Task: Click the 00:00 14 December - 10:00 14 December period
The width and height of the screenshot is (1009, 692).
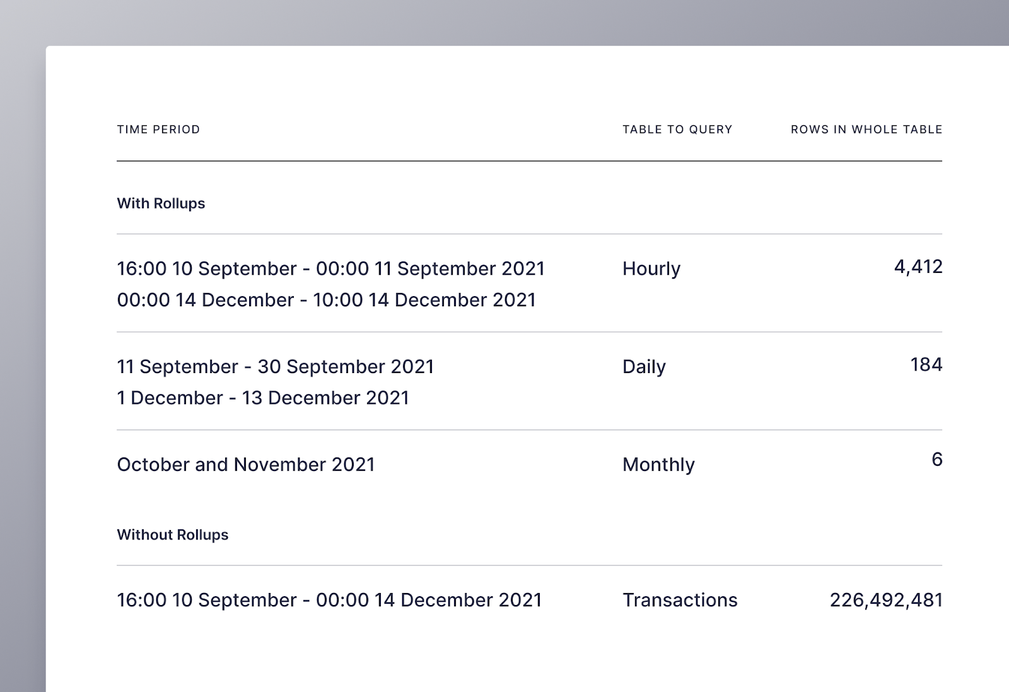Action: [x=326, y=300]
